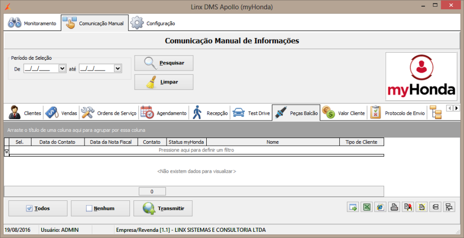Sort by Data da Nota Fiscal column

click(111, 142)
